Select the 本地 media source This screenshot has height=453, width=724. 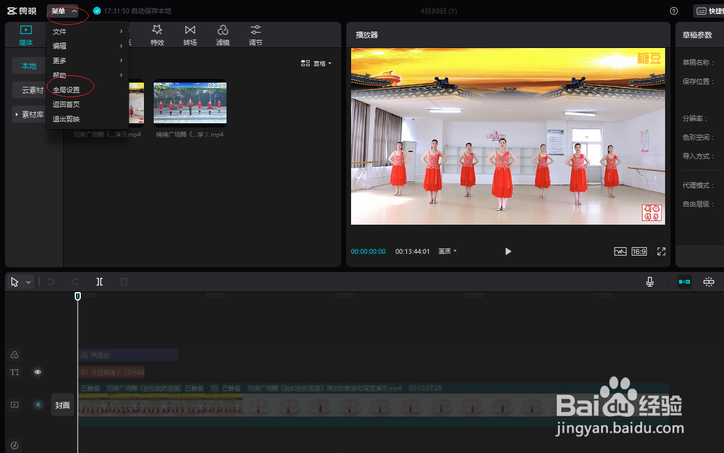point(29,66)
